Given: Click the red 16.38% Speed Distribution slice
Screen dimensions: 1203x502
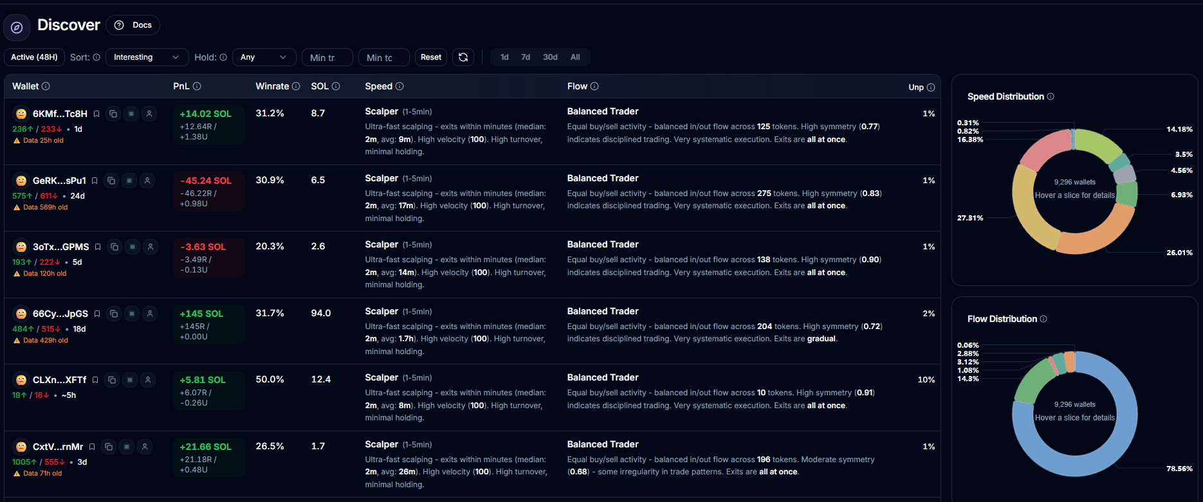Looking at the screenshot, I should (1045, 149).
